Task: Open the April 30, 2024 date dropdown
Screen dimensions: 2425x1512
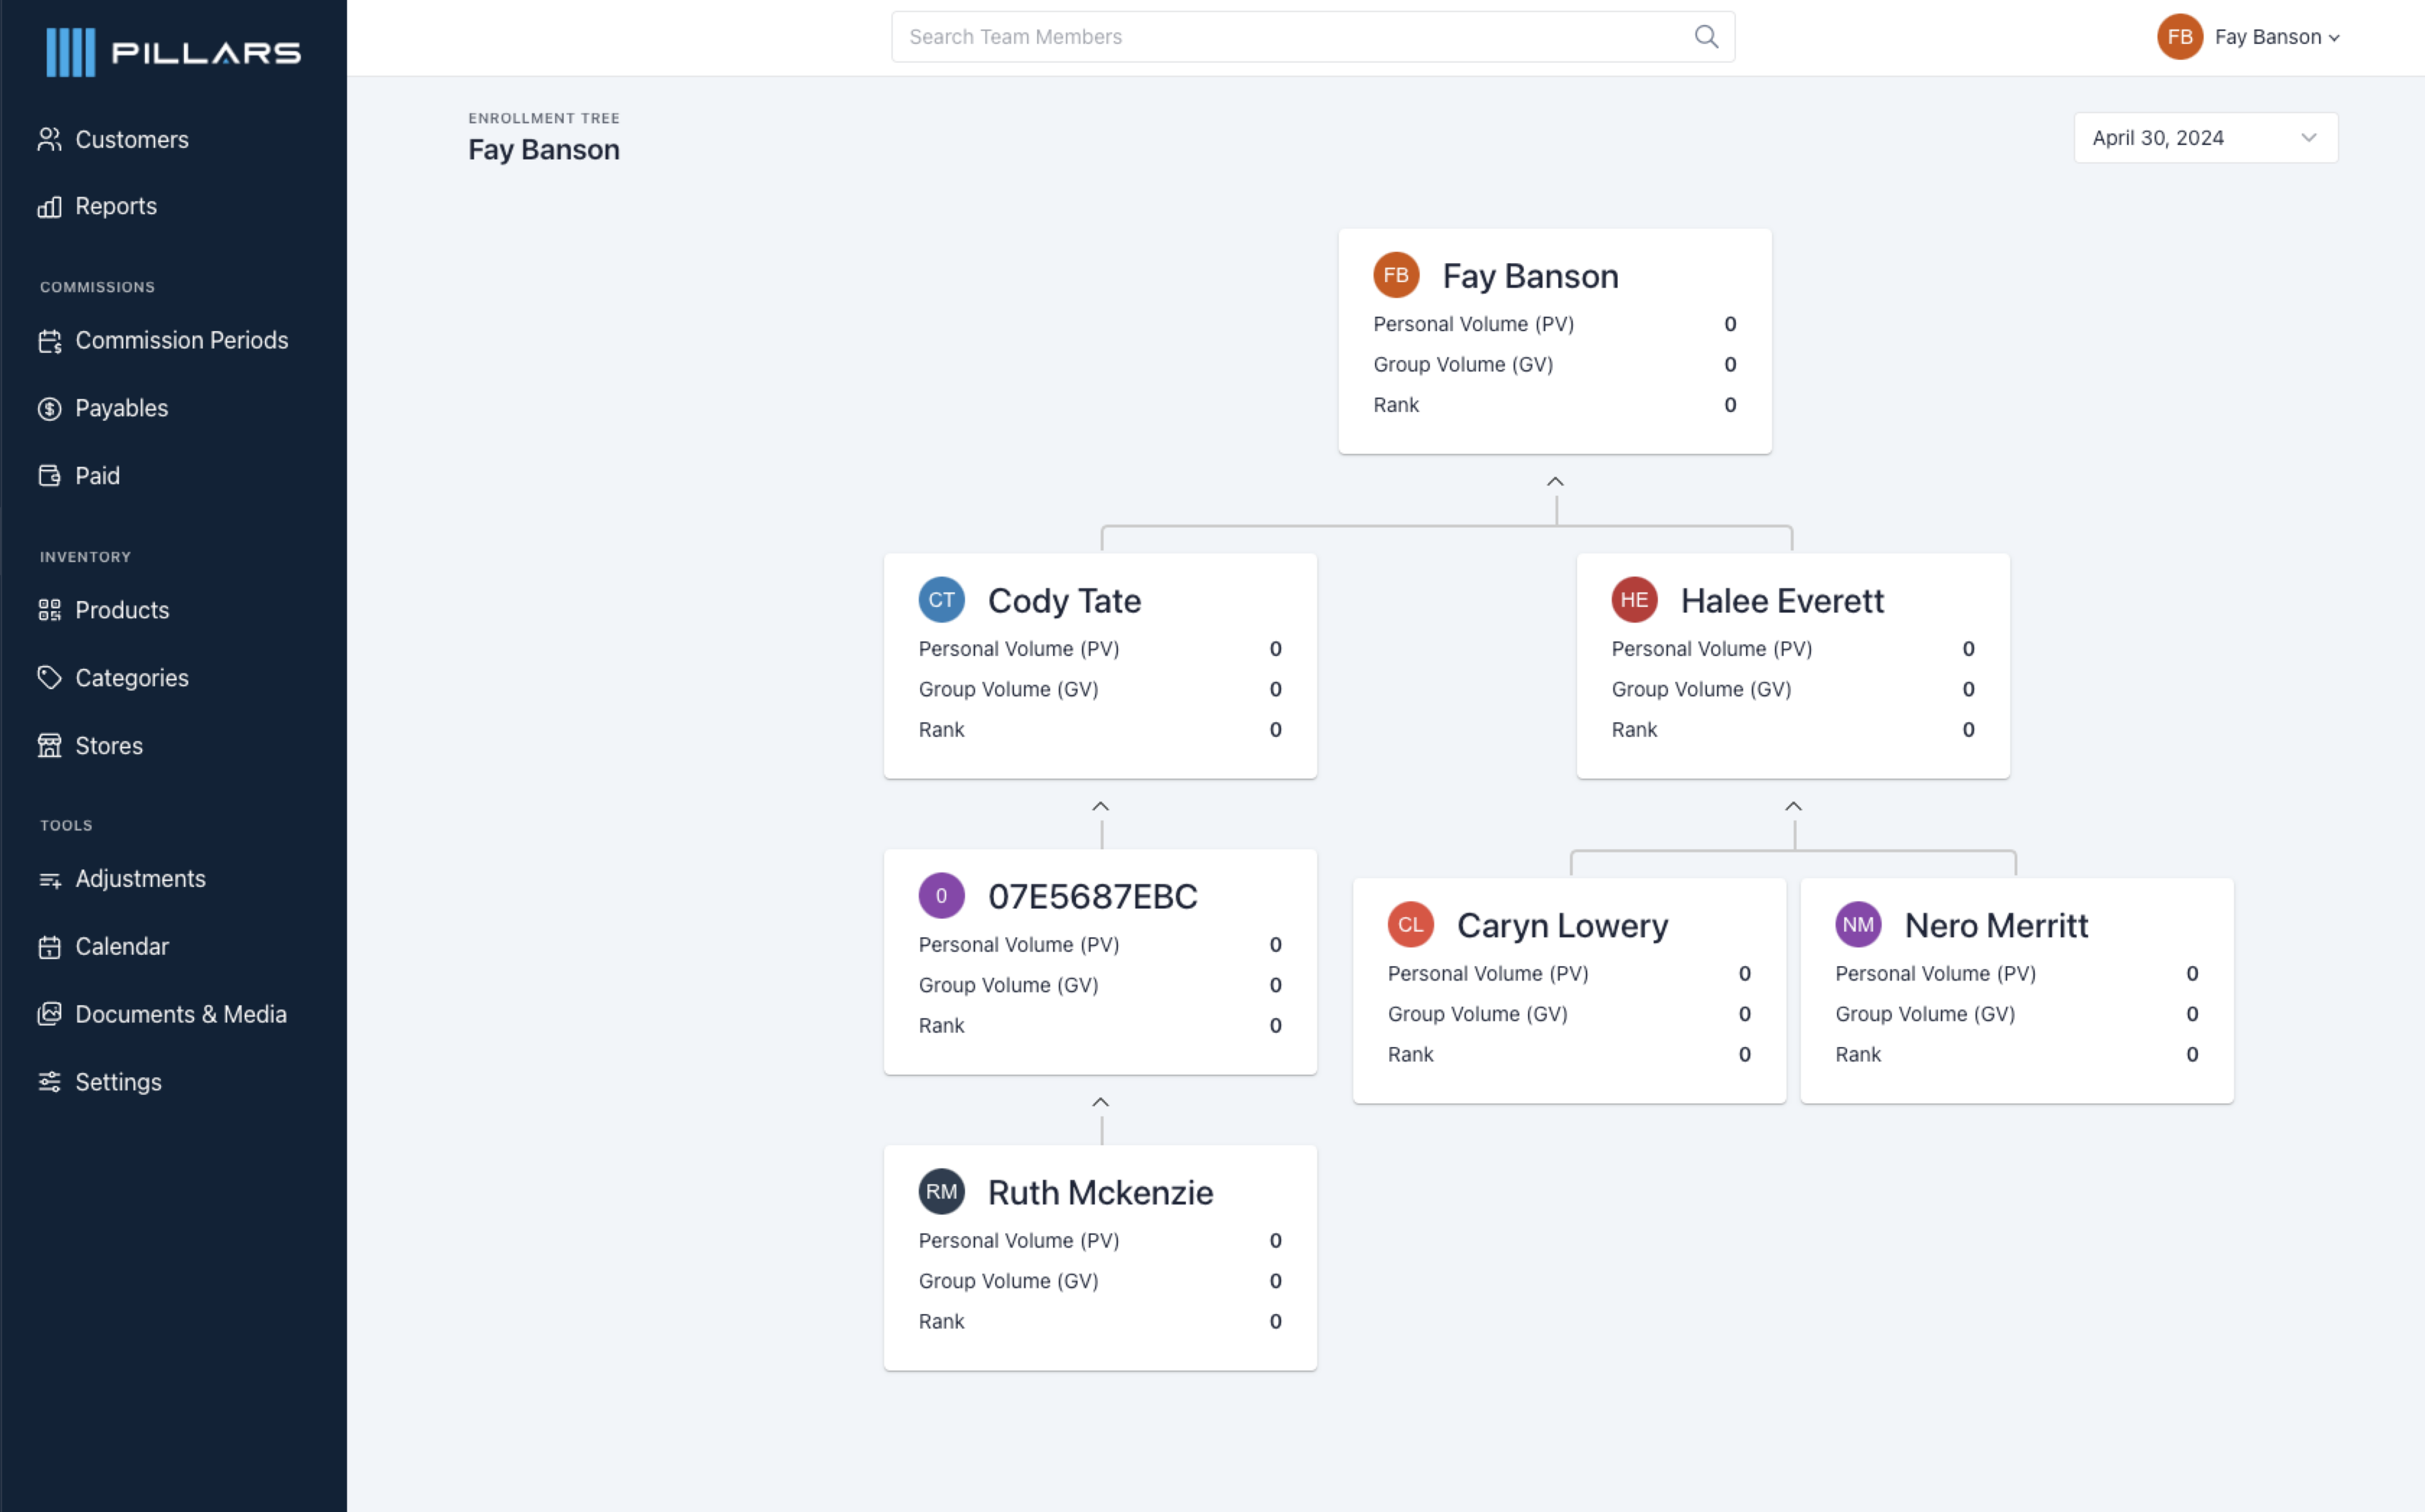Action: point(2205,138)
